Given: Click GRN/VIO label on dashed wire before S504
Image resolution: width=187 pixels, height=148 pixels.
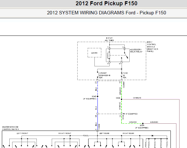Looking at the screenshot, I should tap(133, 122).
